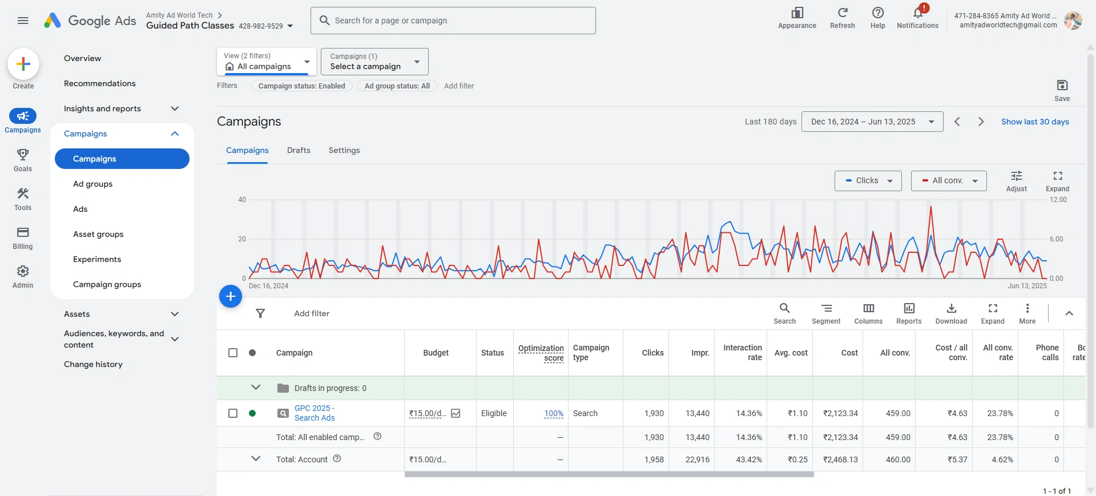Click the Save view icon
This screenshot has width=1096, height=496.
[x=1062, y=90]
